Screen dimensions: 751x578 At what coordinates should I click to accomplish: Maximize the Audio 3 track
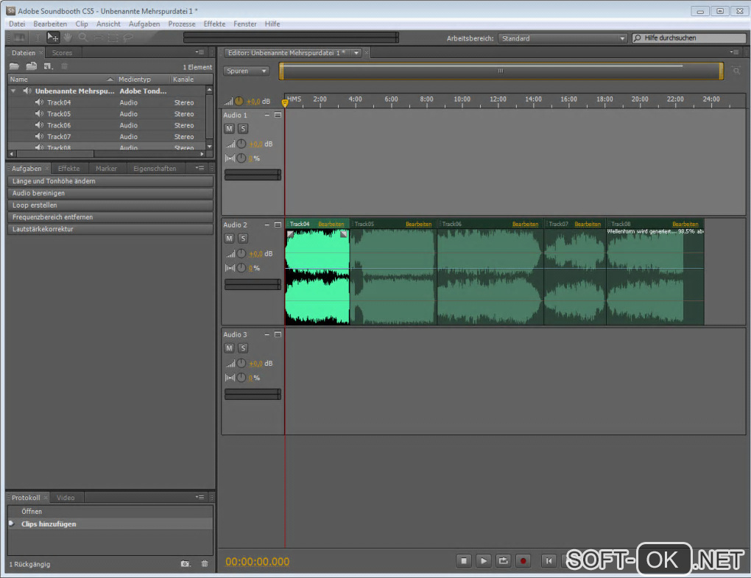[x=278, y=334]
